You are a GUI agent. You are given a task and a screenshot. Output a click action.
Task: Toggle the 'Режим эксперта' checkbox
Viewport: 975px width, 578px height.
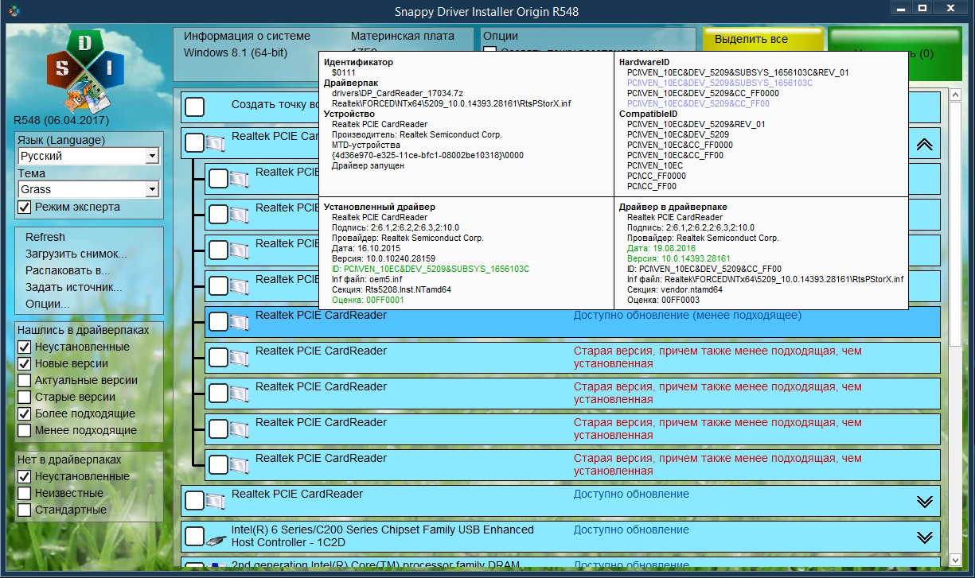tap(25, 208)
